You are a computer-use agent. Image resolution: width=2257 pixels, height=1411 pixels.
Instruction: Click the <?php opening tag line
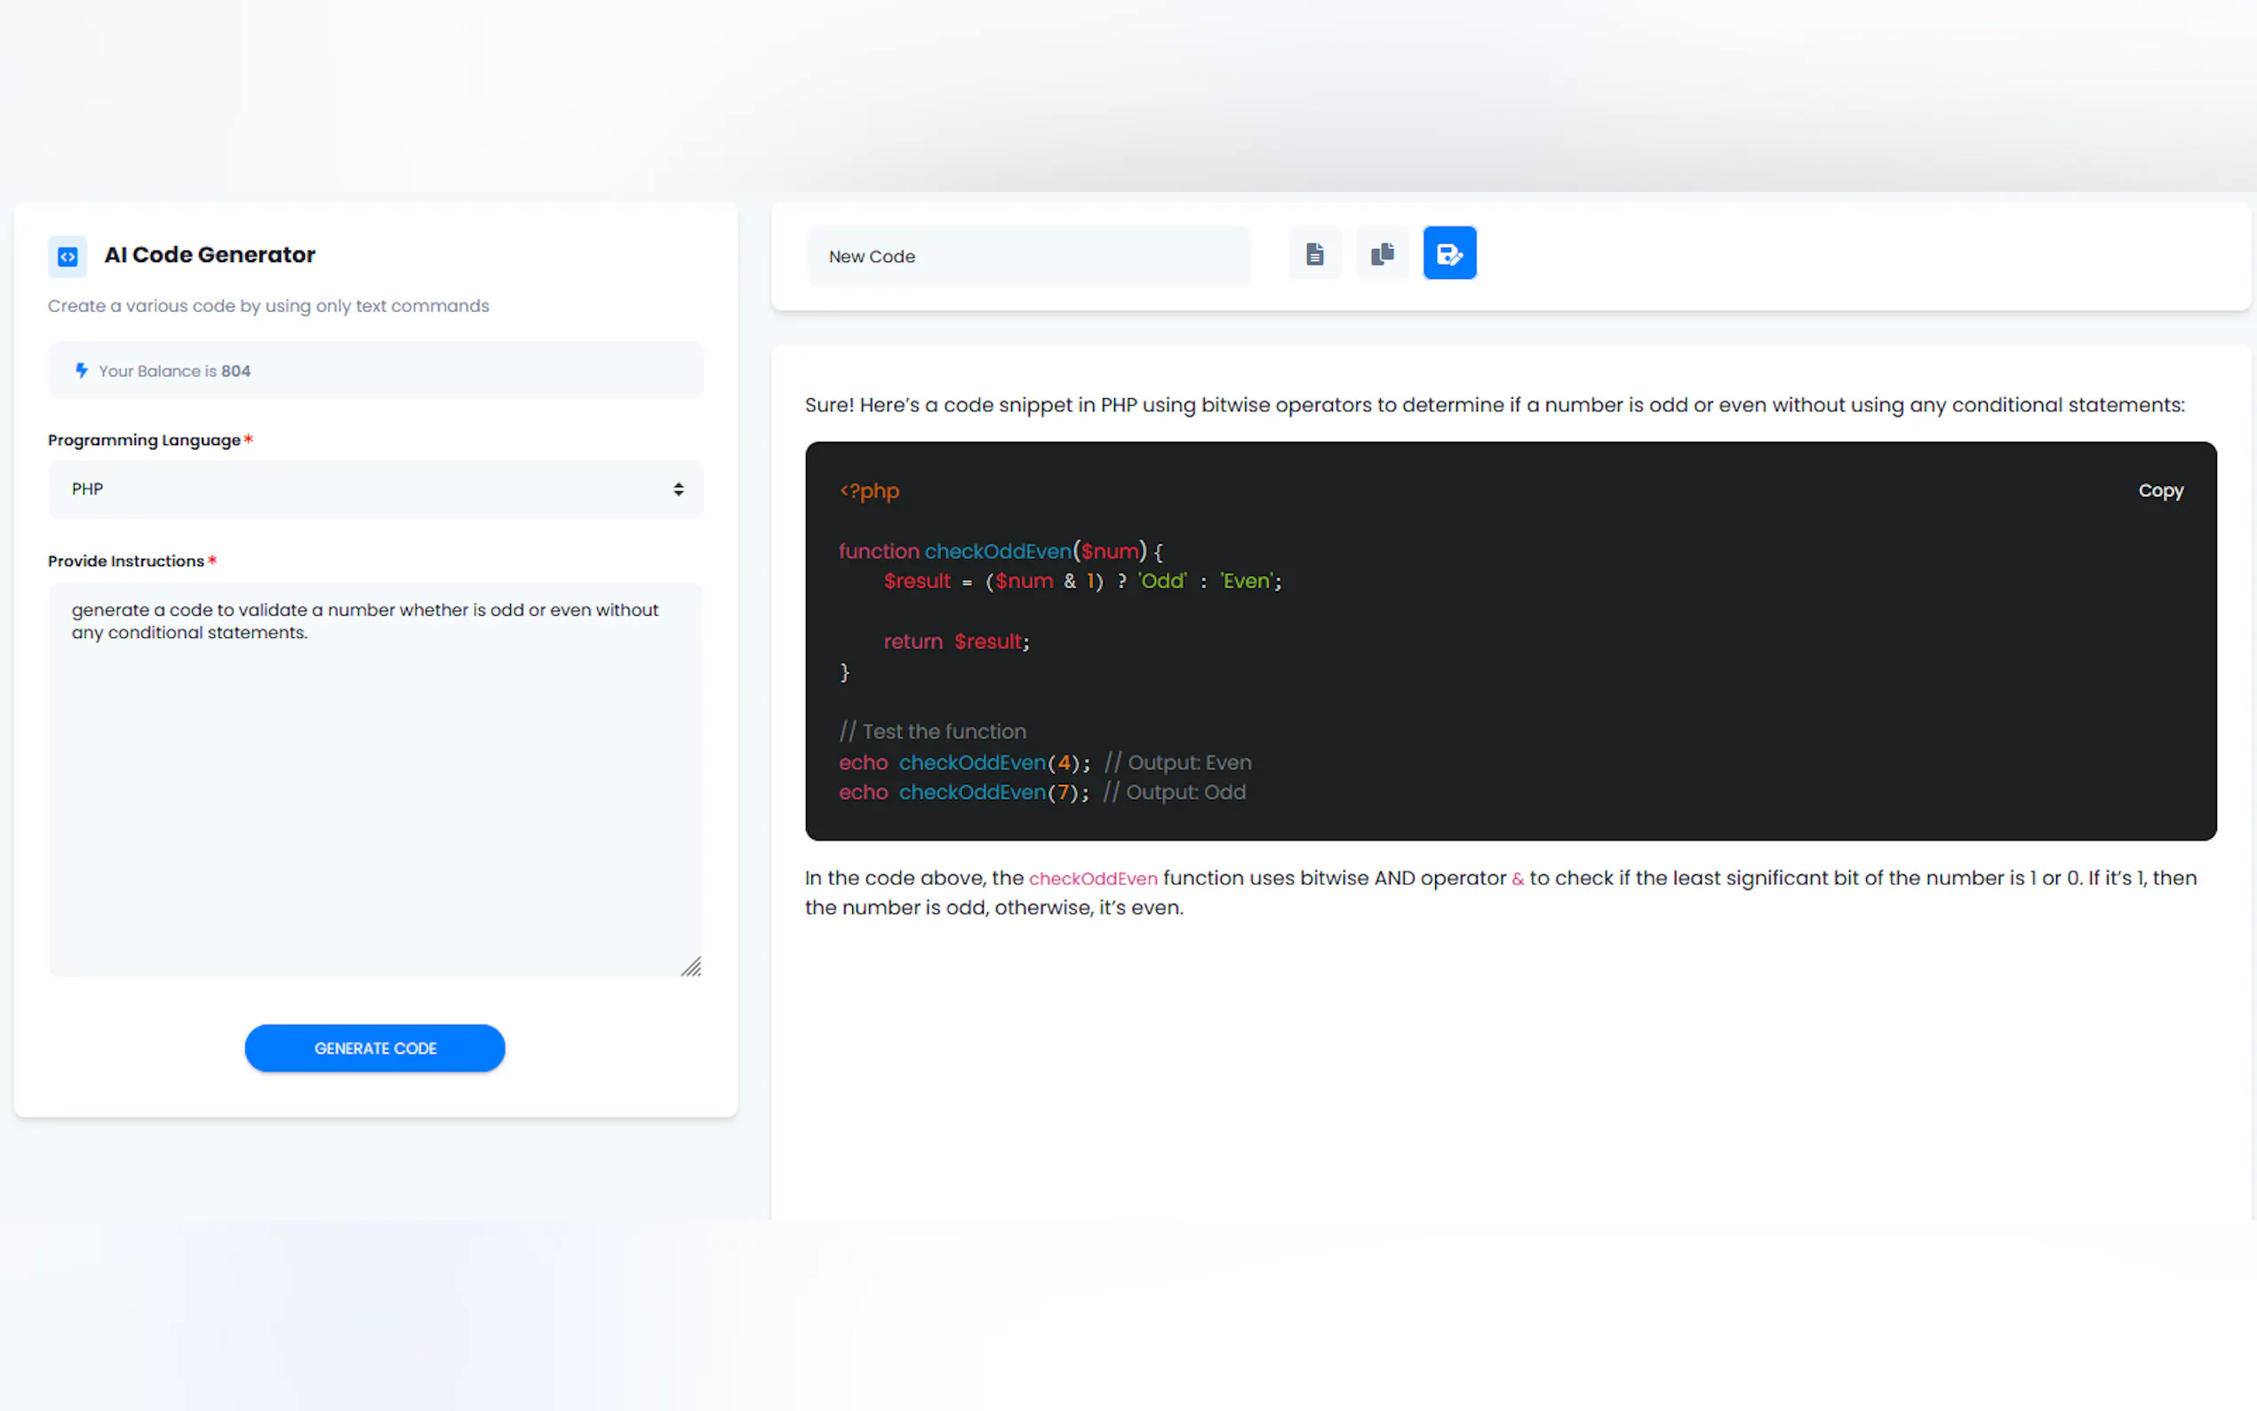tap(869, 490)
